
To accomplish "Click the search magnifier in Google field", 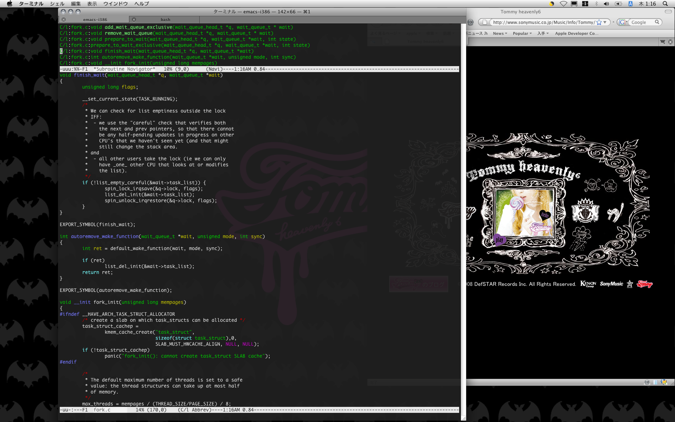I will tap(657, 22).
